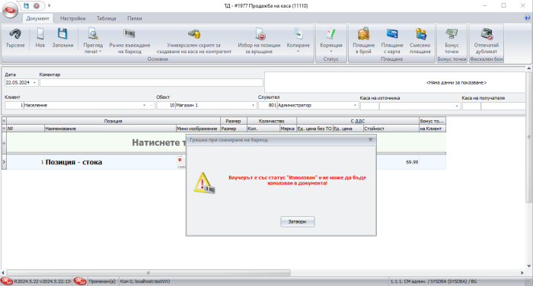The width and height of the screenshot is (533, 286).
Task: Click the Мини изображение column header
Action: [x=198, y=129]
